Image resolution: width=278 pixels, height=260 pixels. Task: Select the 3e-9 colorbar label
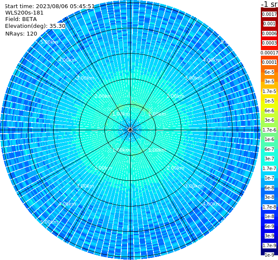click(x=269, y=236)
